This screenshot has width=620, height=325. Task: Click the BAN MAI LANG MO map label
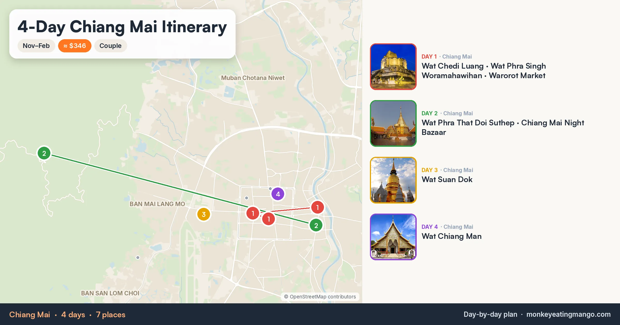tap(157, 204)
